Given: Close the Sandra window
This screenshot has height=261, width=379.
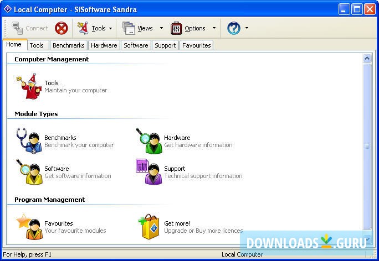Looking at the screenshot, I should [370, 9].
